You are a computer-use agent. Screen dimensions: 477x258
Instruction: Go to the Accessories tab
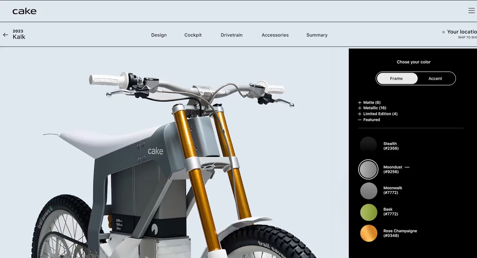tap(275, 35)
